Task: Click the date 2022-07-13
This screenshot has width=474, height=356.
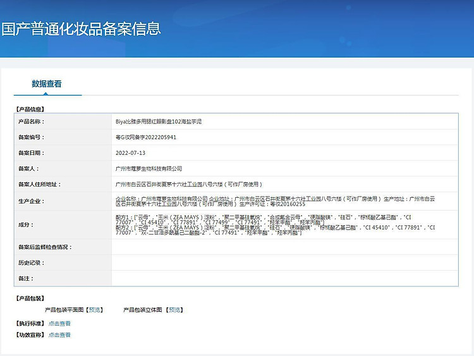Action: [130, 153]
